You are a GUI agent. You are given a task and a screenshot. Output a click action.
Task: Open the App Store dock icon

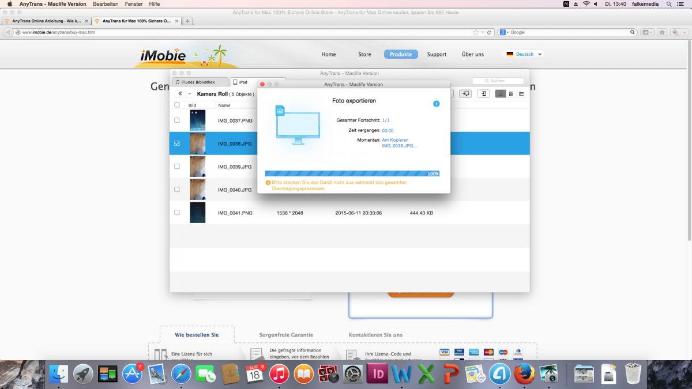tap(132, 375)
